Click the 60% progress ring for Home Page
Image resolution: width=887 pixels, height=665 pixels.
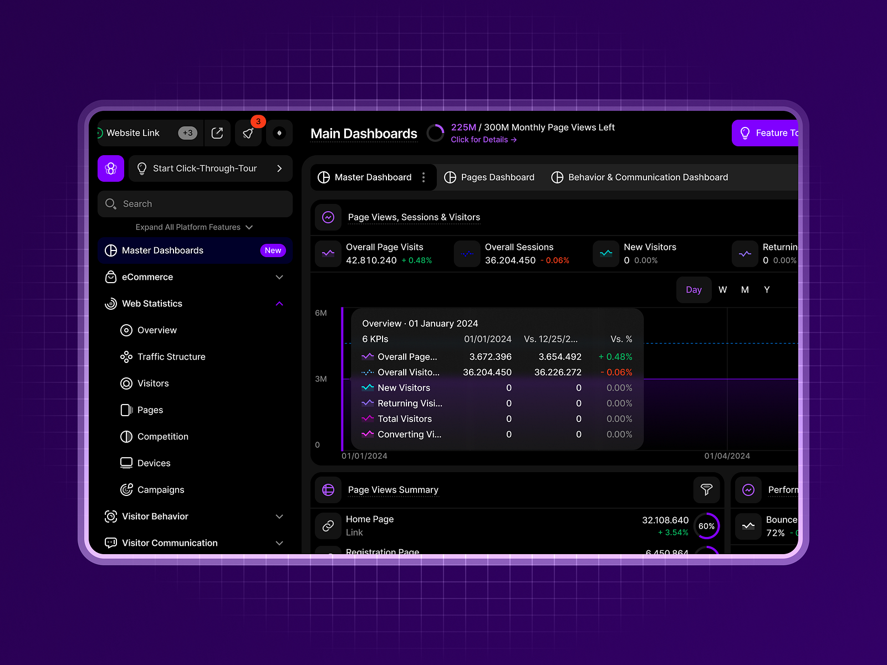tap(706, 526)
